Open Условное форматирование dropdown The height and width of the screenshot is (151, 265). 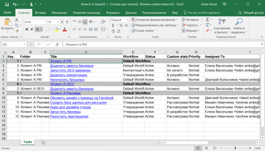[x=154, y=20]
